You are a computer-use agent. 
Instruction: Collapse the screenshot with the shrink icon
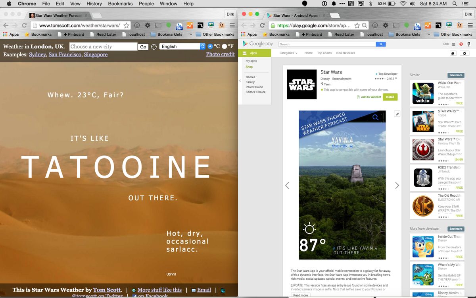(397, 114)
